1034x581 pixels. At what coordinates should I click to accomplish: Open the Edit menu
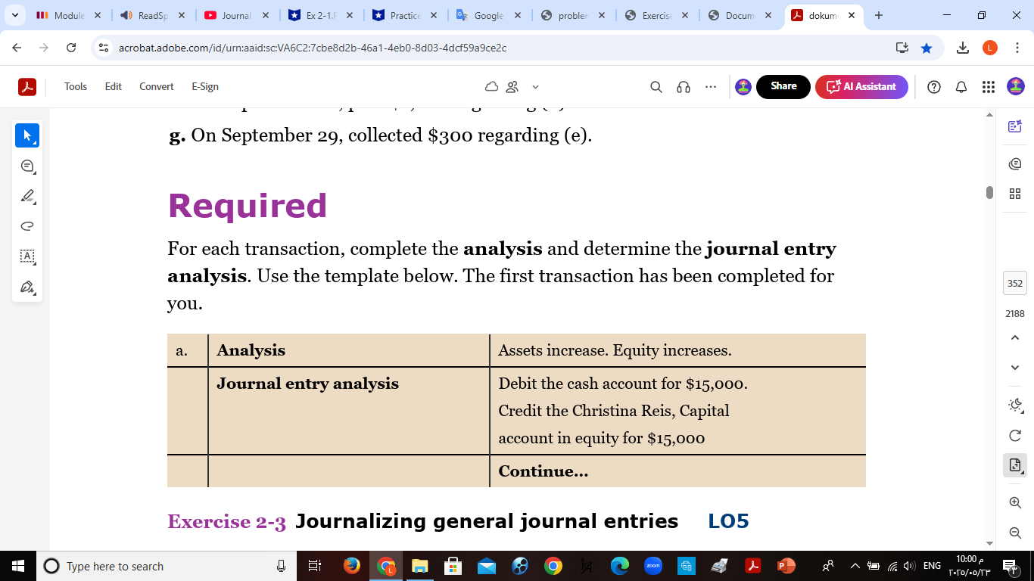114,87
